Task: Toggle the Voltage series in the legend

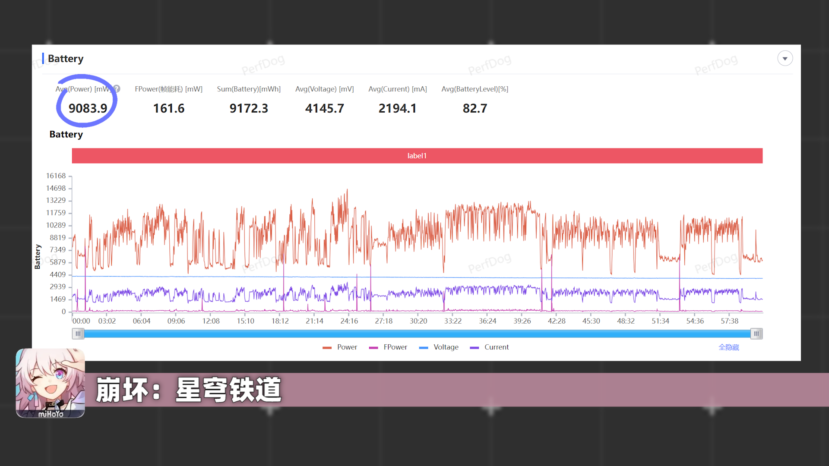Action: [x=439, y=347]
